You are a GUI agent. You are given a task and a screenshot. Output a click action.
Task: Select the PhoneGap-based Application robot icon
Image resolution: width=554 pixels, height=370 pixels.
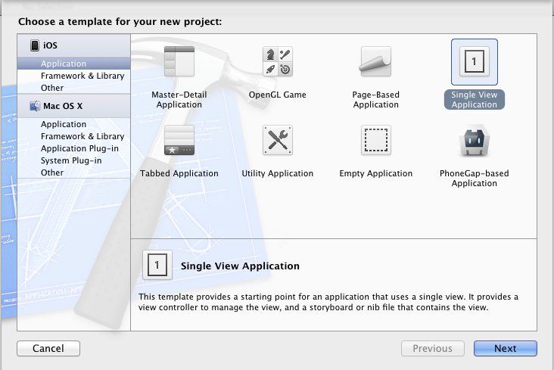pyautogui.click(x=474, y=140)
